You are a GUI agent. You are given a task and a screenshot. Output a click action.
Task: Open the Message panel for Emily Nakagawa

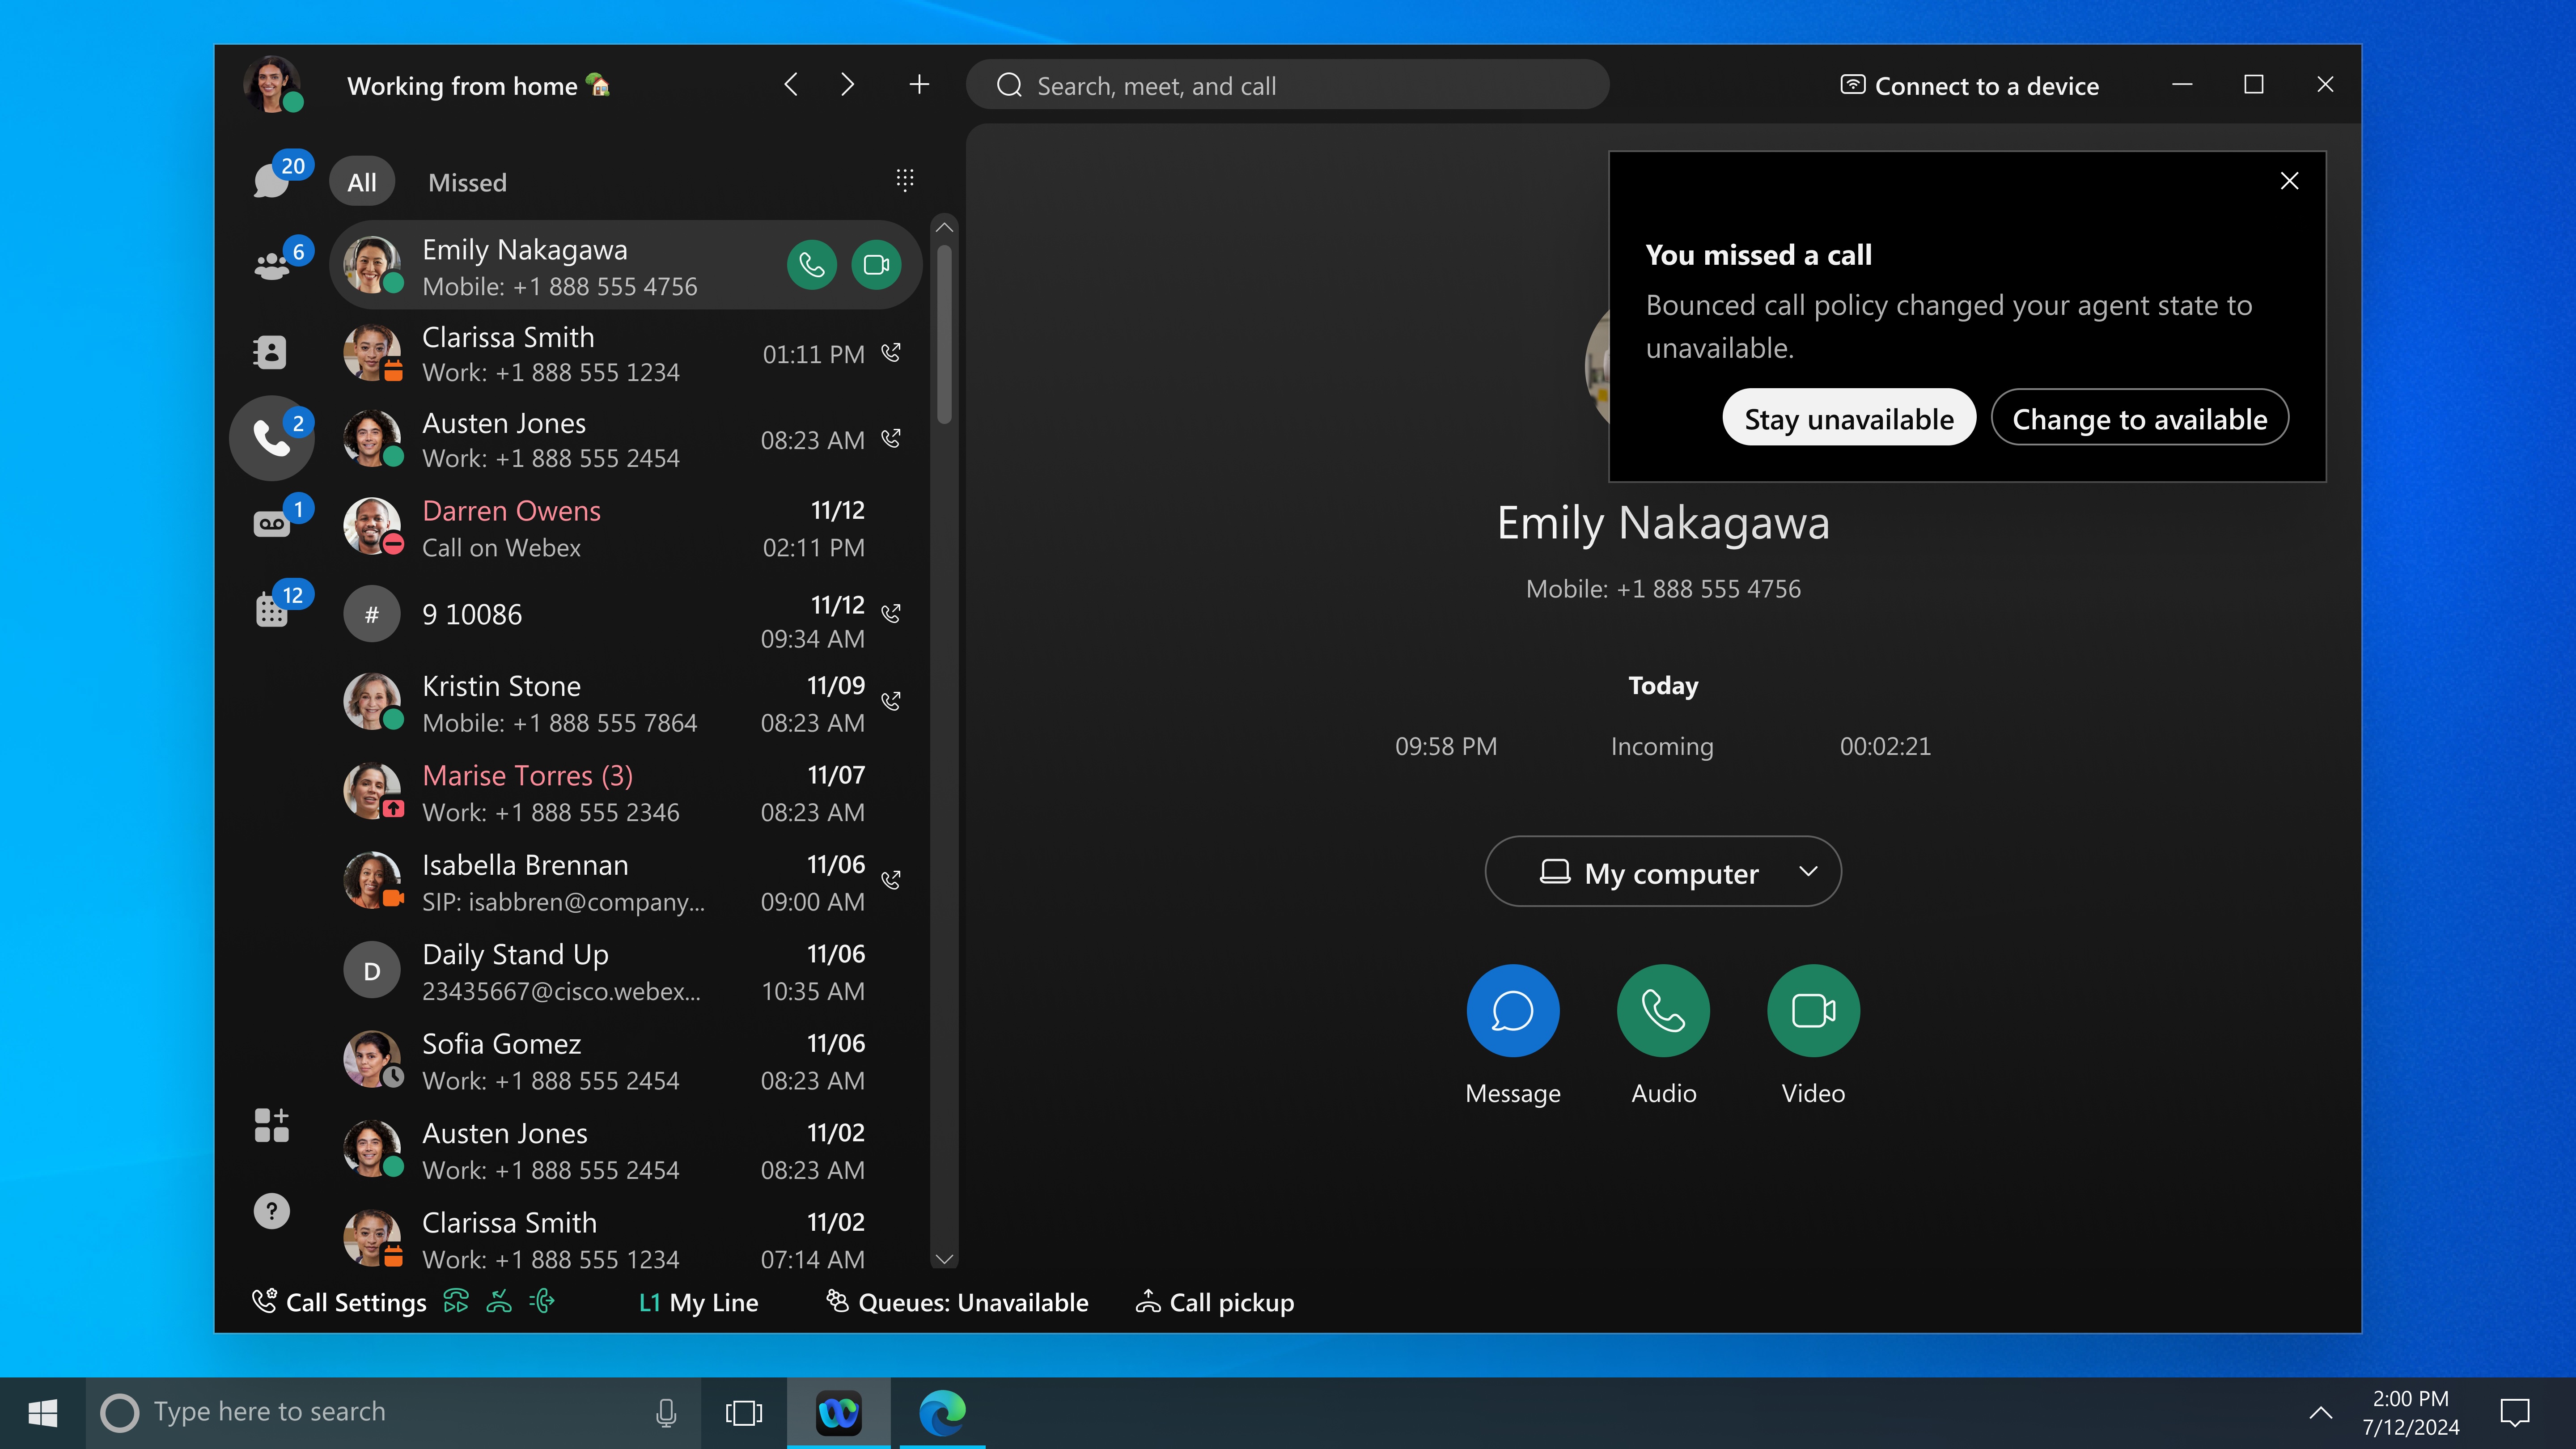point(1513,1010)
